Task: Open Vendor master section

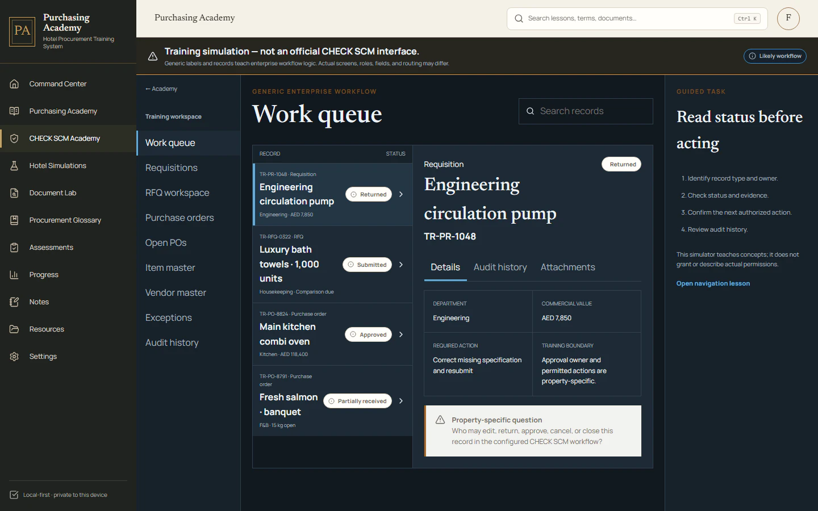Action: pos(189,293)
